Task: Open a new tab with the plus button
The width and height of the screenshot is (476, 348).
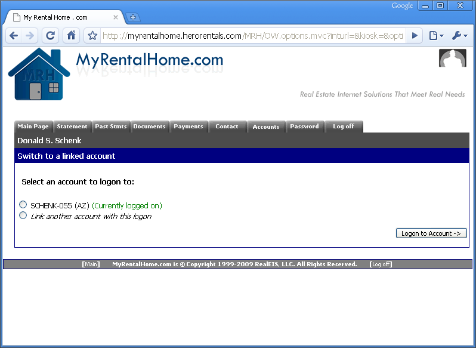Action: click(x=133, y=17)
